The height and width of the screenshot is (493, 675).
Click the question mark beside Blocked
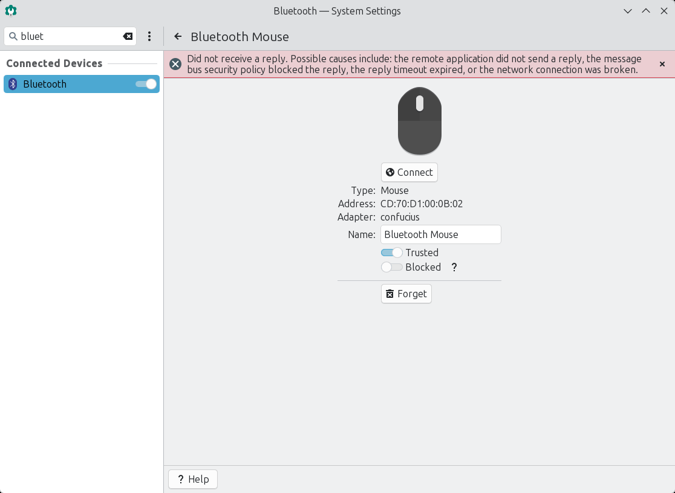click(454, 267)
